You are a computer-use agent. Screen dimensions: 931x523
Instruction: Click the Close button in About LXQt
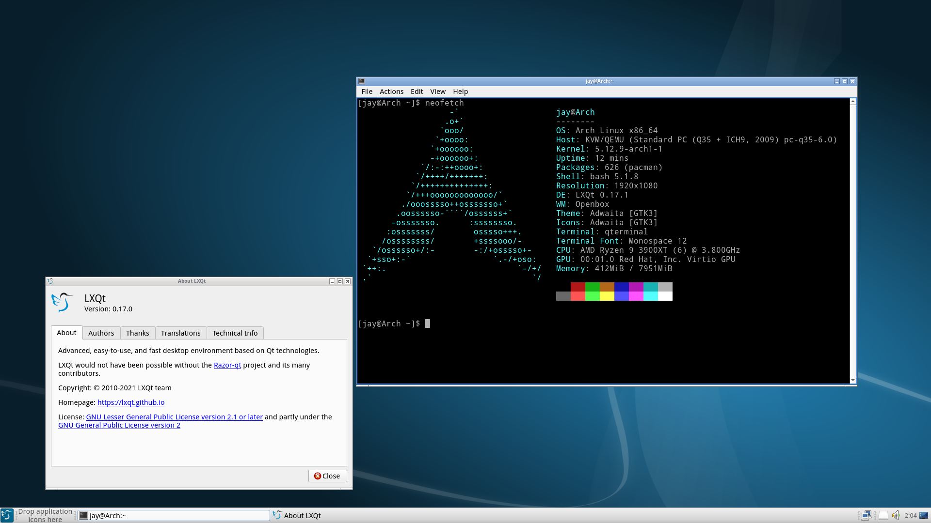327,476
